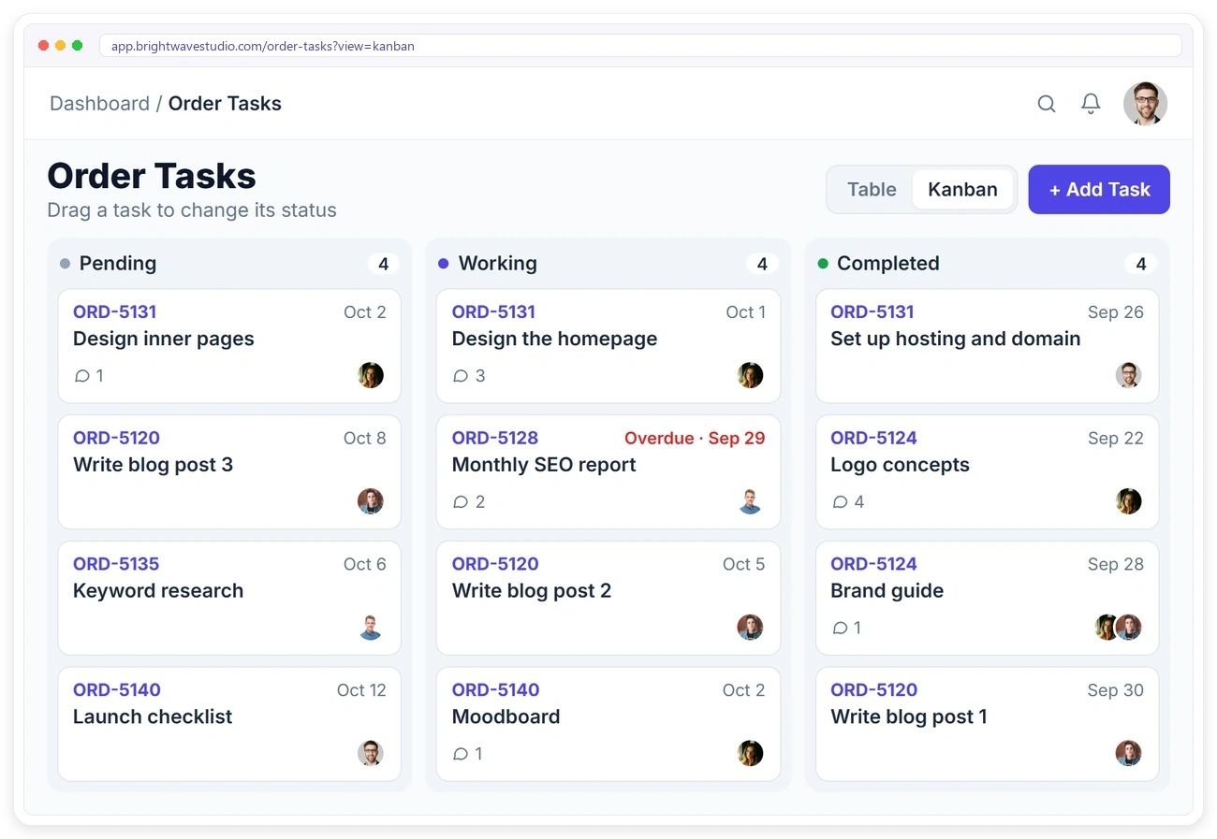Open the Write blog post 2 card title
Image resolution: width=1217 pixels, height=839 pixels.
point(532,591)
